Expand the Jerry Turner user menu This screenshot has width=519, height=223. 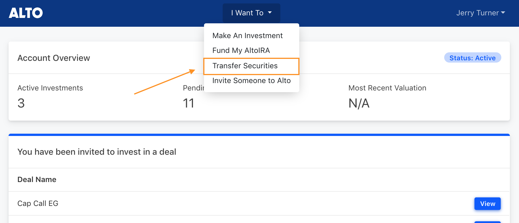pos(481,13)
